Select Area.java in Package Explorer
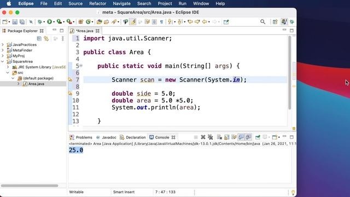Viewport: 350px width, 197px height. click(36, 84)
